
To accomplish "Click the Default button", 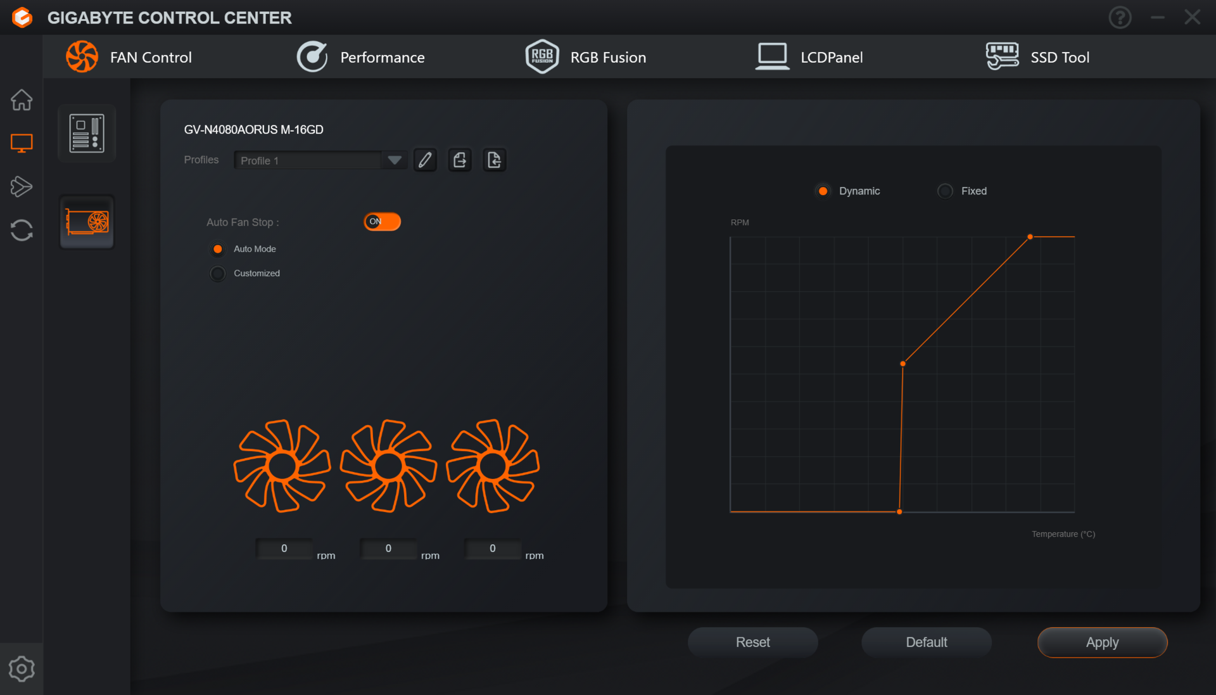I will (927, 642).
